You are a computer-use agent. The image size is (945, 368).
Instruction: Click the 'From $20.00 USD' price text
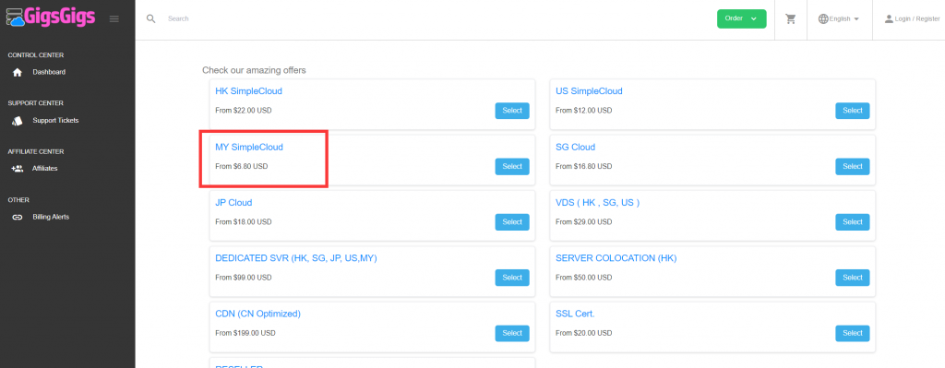583,334
